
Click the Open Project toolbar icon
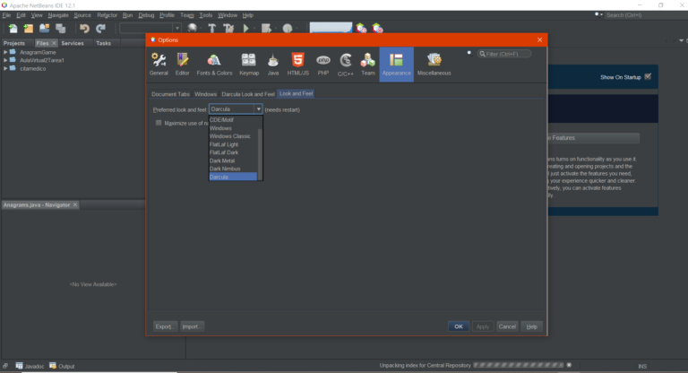point(44,29)
